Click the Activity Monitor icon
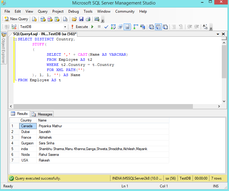229x191 pixels. (x=97, y=19)
